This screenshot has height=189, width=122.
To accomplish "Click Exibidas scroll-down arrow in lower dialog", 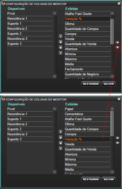I will [x=112, y=172].
